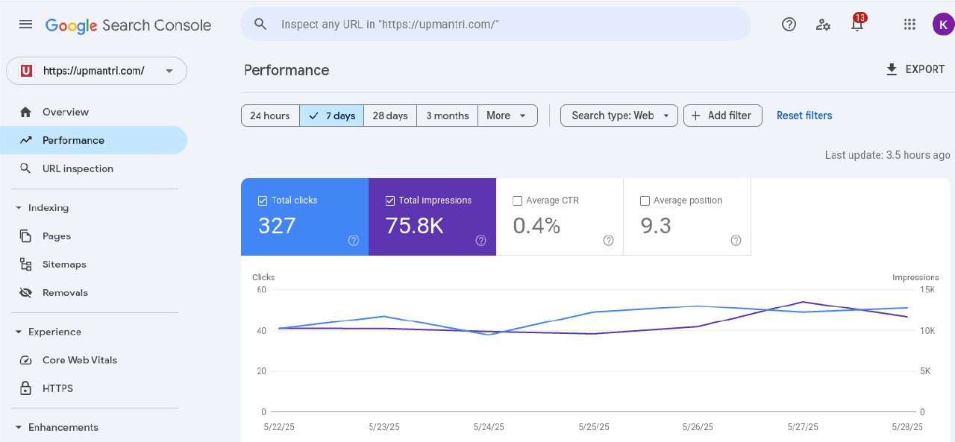The height and width of the screenshot is (442, 955).
Task: Open the Help question mark icon
Action: coord(789,25)
